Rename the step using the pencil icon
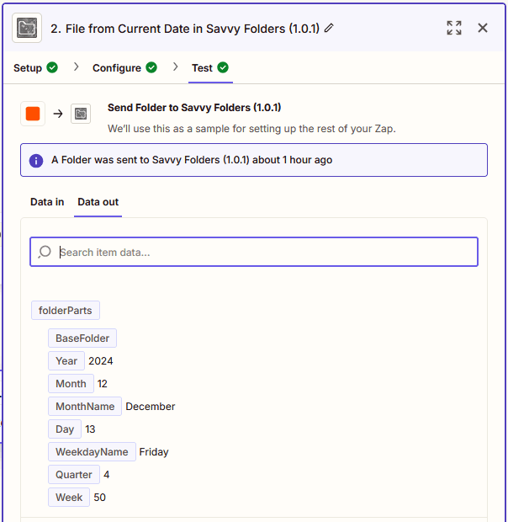508x522 pixels. 329,28
